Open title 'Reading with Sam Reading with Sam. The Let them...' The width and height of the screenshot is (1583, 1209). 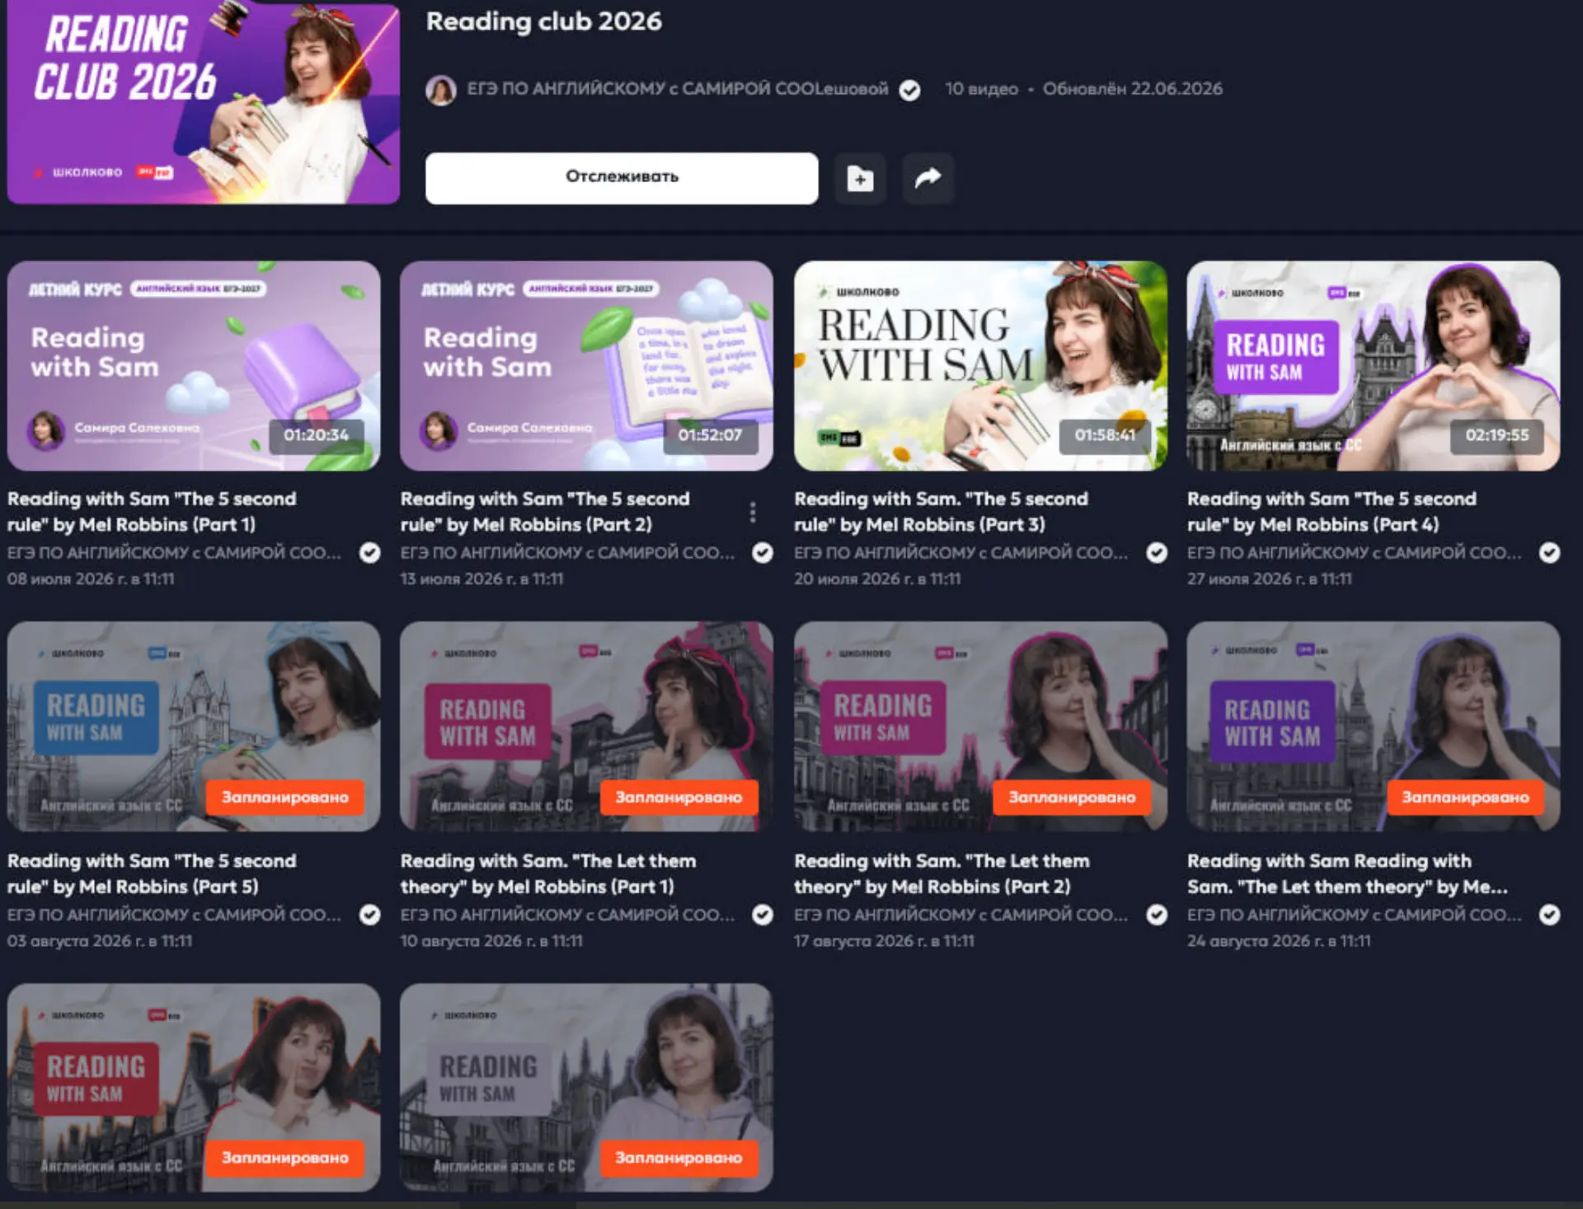(x=1347, y=874)
